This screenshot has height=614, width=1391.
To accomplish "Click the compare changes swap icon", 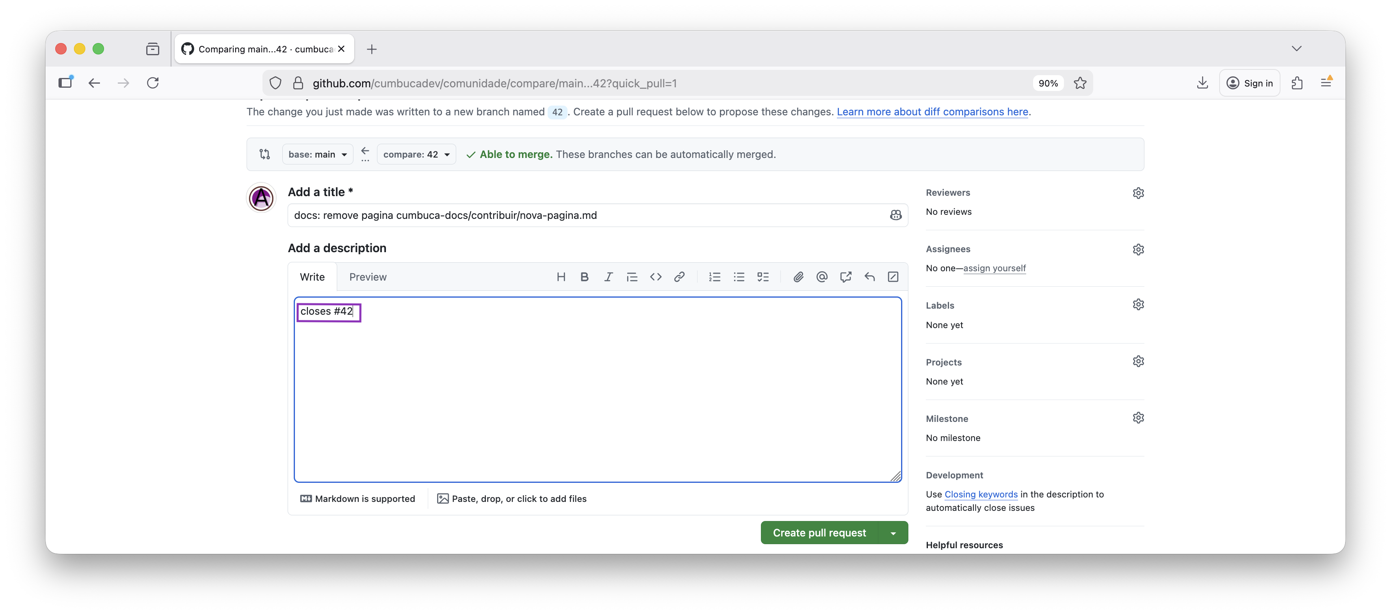I will click(264, 154).
